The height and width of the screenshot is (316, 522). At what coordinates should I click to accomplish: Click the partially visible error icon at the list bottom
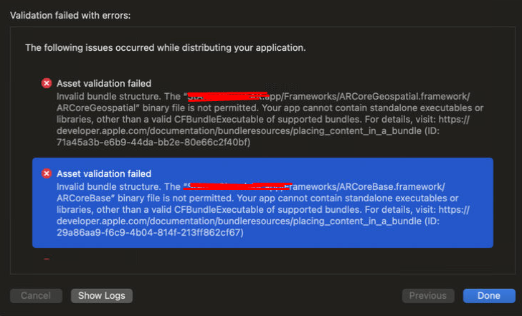[x=47, y=260]
